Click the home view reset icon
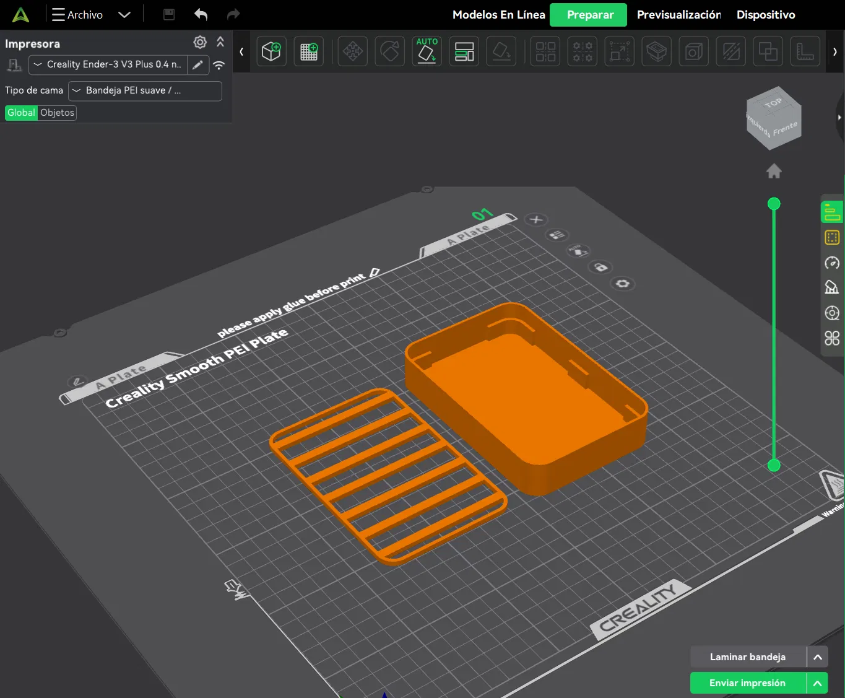Image resolution: width=845 pixels, height=698 pixels. pyautogui.click(x=774, y=172)
